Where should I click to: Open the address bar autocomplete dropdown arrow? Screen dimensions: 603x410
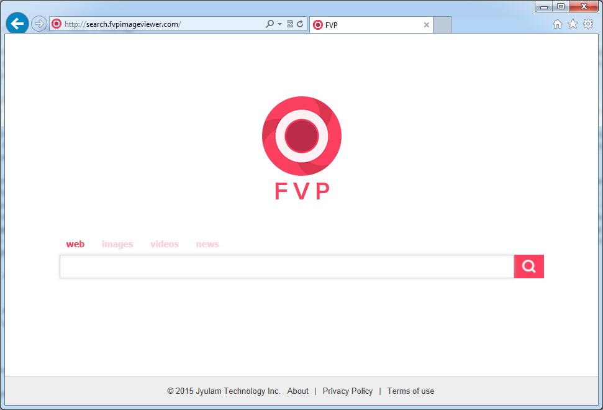279,24
